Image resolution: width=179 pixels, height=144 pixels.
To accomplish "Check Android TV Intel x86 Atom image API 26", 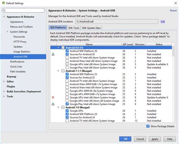I will click(67, 57).
